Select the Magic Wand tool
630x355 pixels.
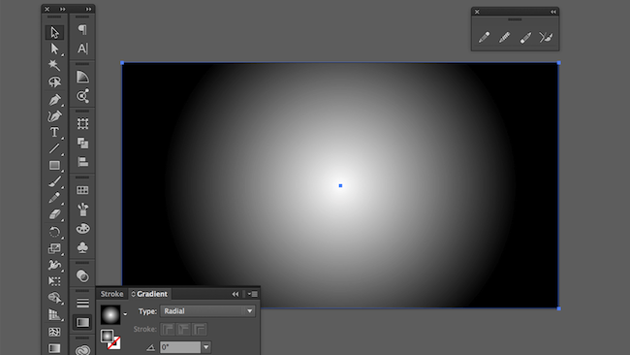coord(54,65)
